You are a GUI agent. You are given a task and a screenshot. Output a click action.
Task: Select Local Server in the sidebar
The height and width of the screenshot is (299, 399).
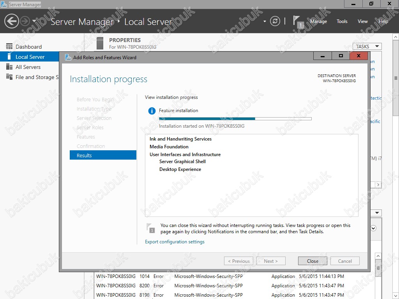pos(30,57)
